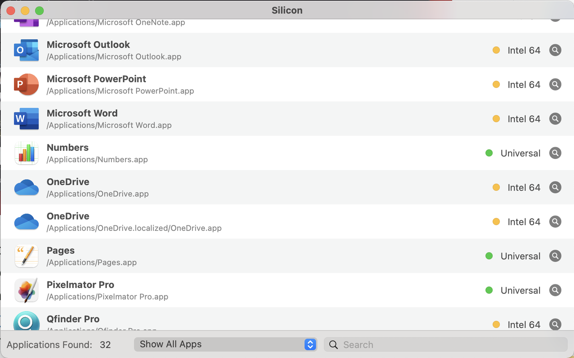Click the Microsoft PowerPoint app icon
This screenshot has height=358, width=574.
click(x=26, y=84)
